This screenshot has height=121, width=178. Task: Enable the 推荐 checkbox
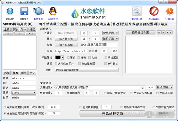[x=79, y=58]
